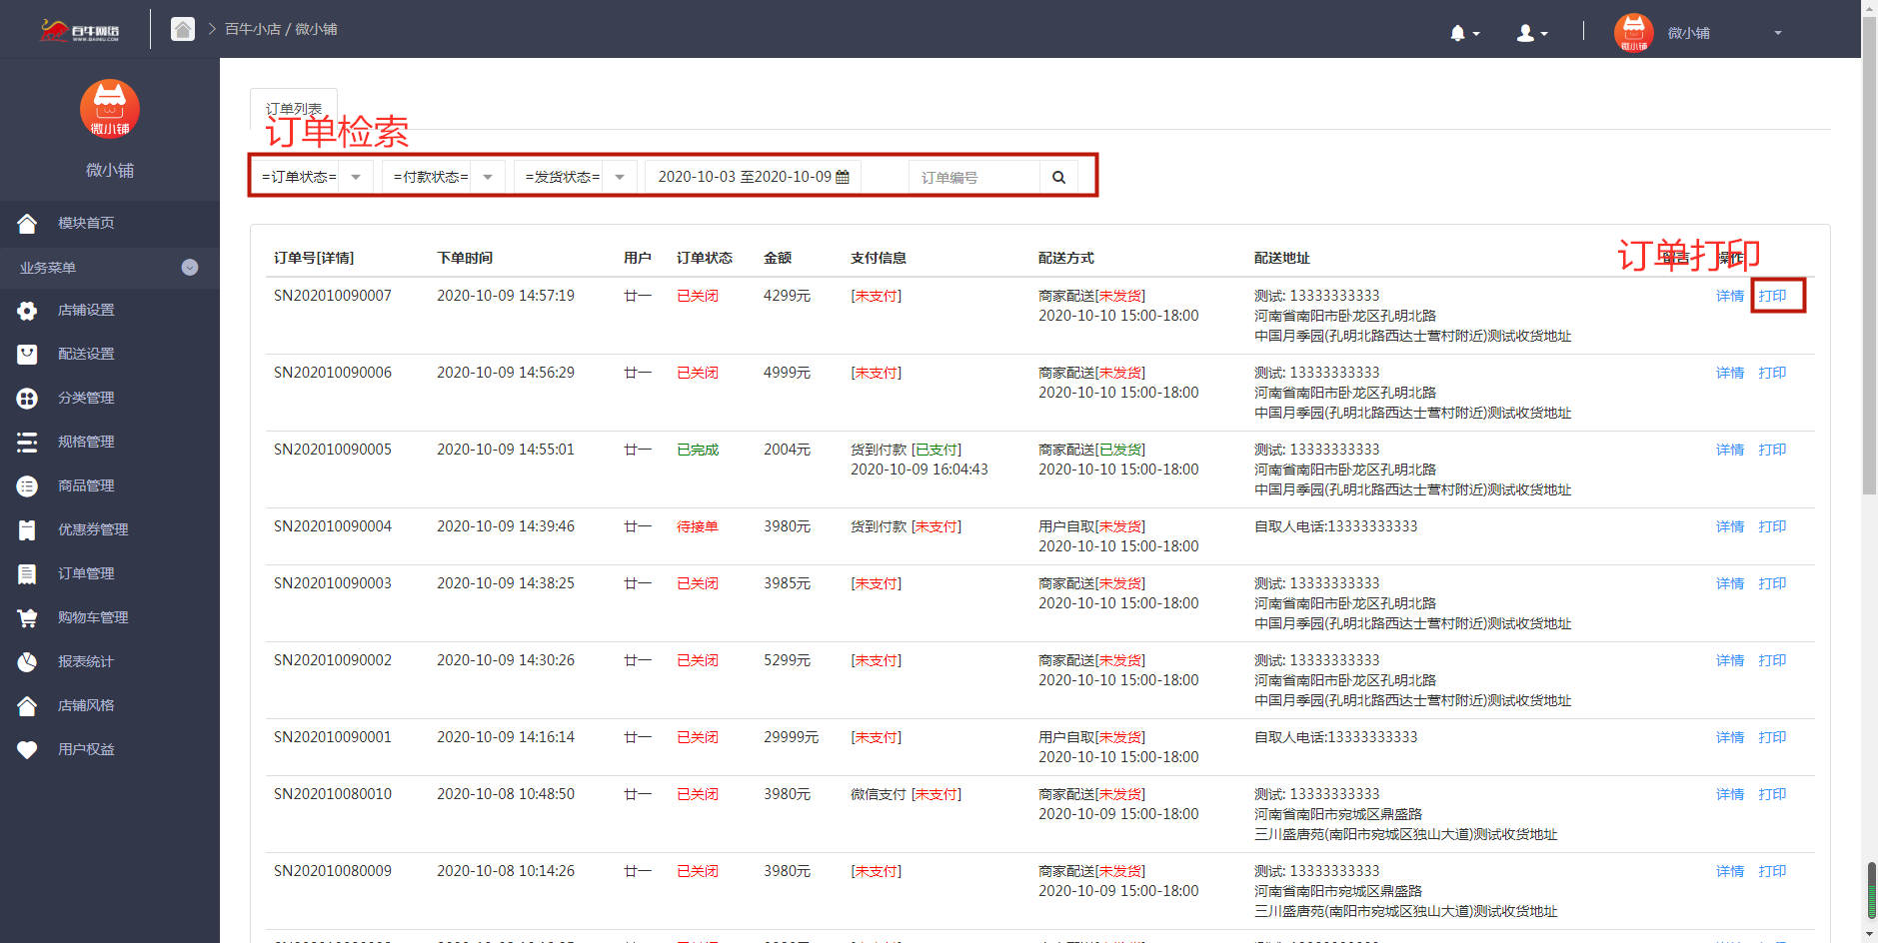The image size is (1878, 943).
Task: Open the home breadcrumb icon
Action: tap(183, 29)
